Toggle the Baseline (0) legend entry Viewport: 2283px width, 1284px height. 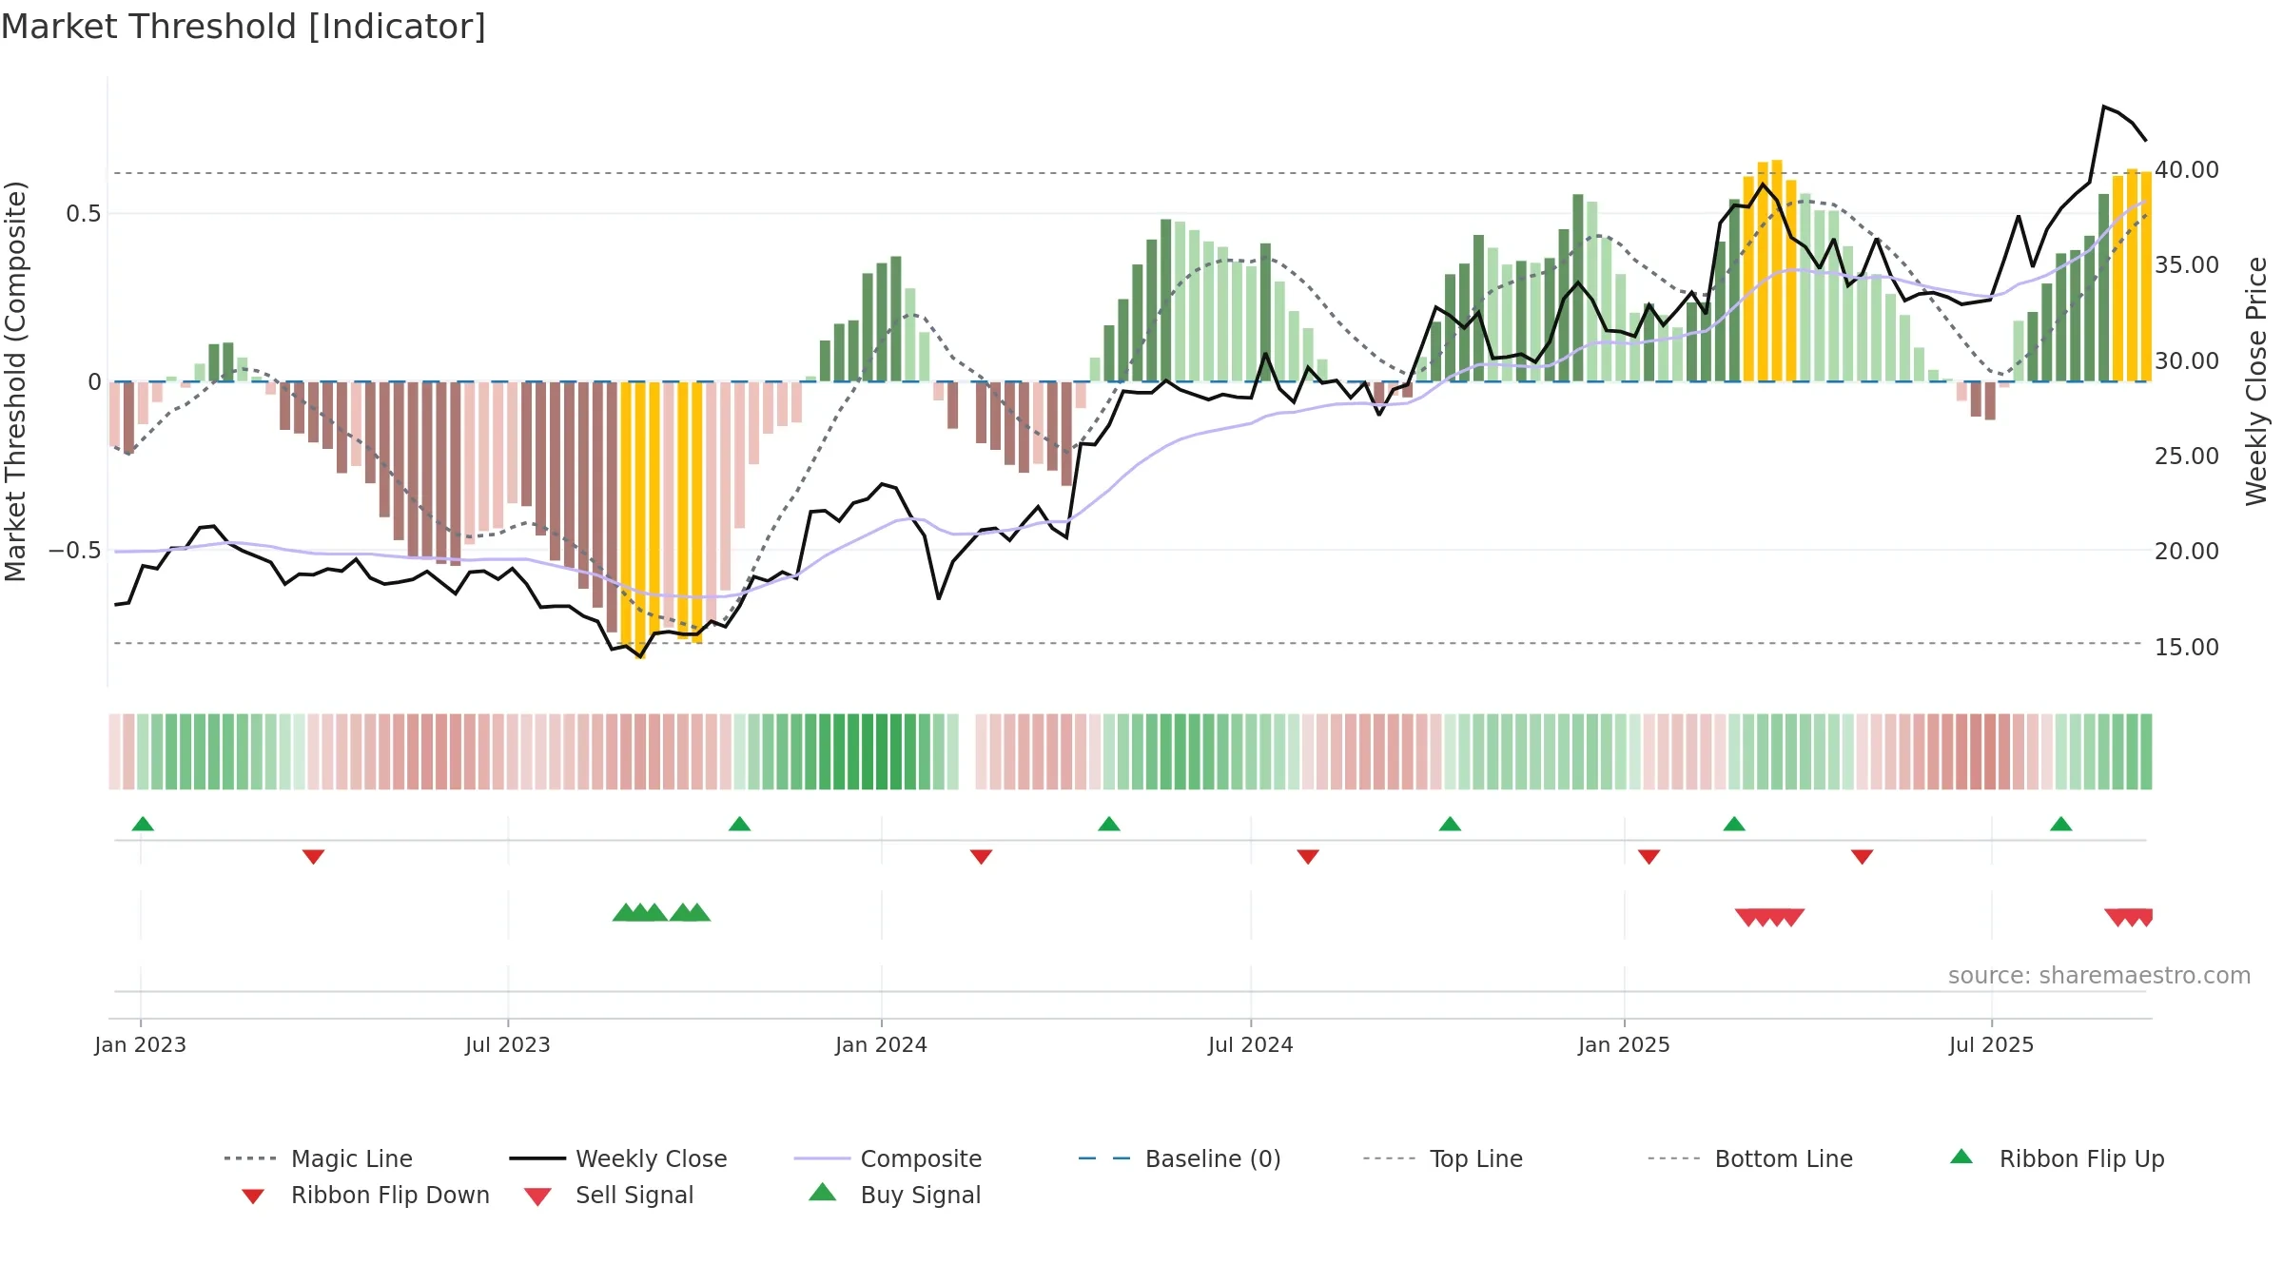pos(1180,1158)
